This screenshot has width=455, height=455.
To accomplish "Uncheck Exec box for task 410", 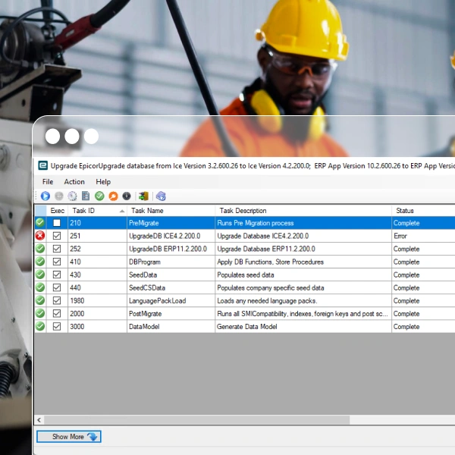I will tap(57, 262).
